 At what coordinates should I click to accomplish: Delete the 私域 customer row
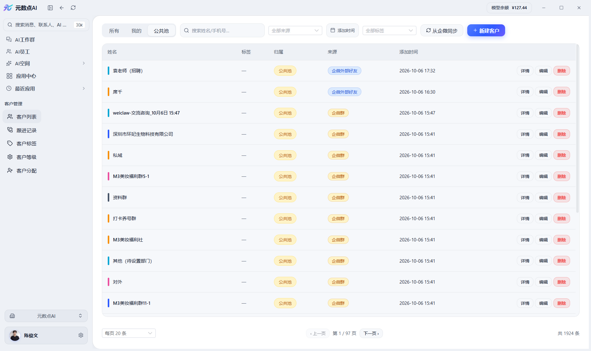click(561, 155)
